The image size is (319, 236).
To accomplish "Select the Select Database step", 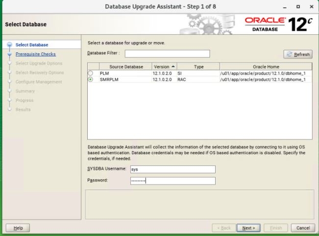I will pyautogui.click(x=32, y=45).
